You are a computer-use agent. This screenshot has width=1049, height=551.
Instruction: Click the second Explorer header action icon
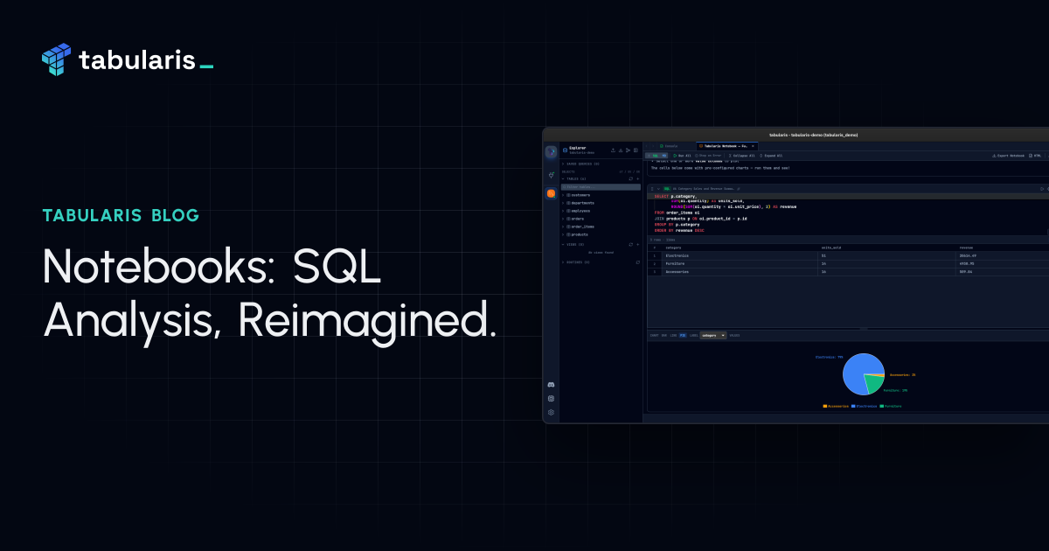[621, 150]
